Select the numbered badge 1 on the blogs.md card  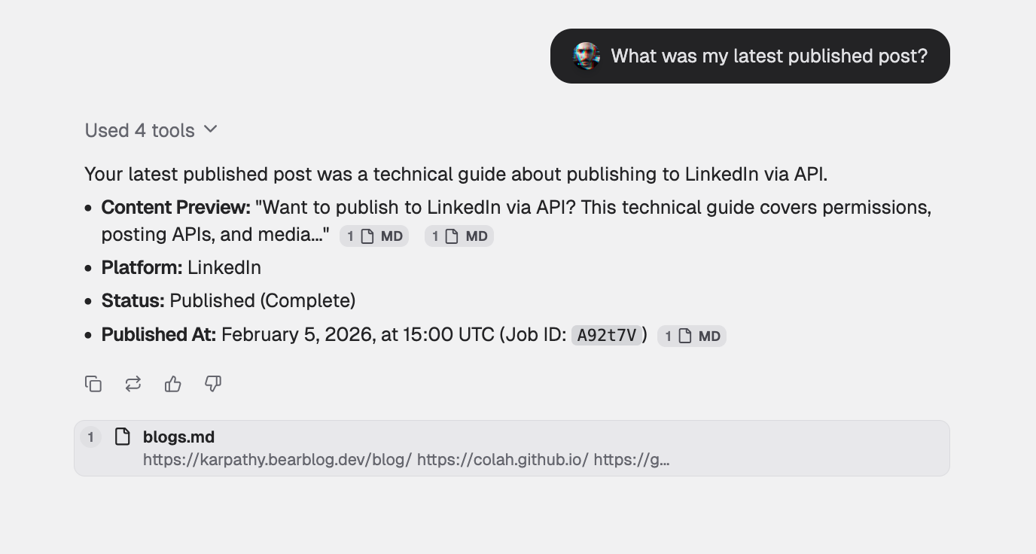tap(90, 437)
